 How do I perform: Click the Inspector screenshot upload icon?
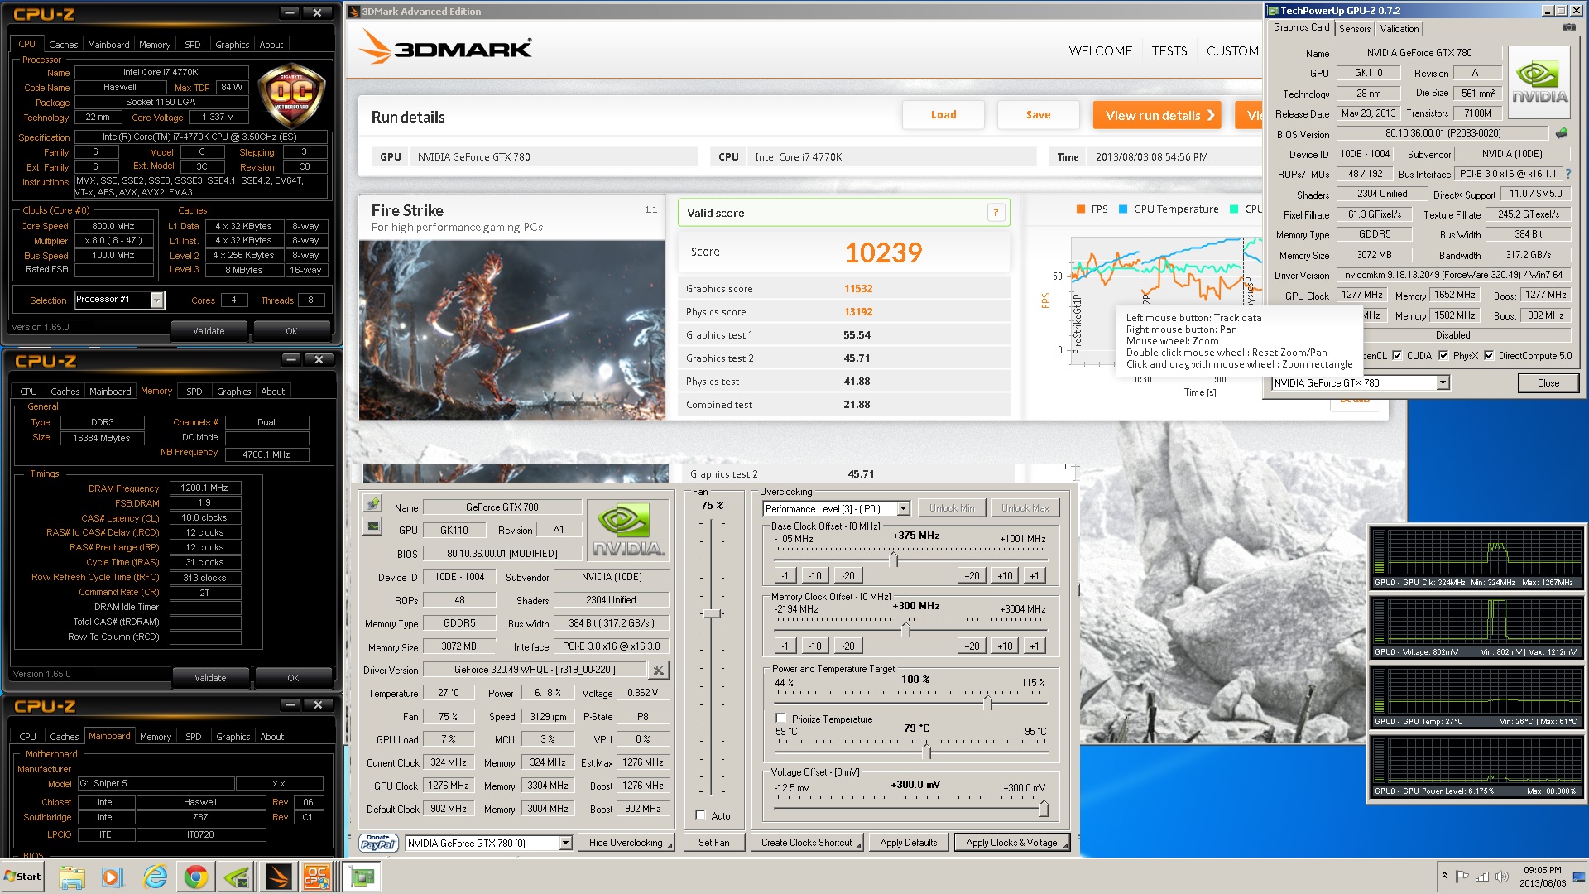pyautogui.click(x=372, y=503)
